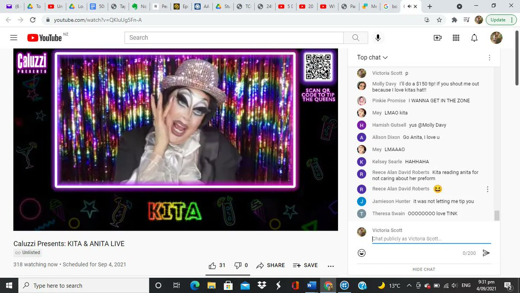Click the Chrome address bar URL
Screen dimensions: 520x293
click(97, 20)
